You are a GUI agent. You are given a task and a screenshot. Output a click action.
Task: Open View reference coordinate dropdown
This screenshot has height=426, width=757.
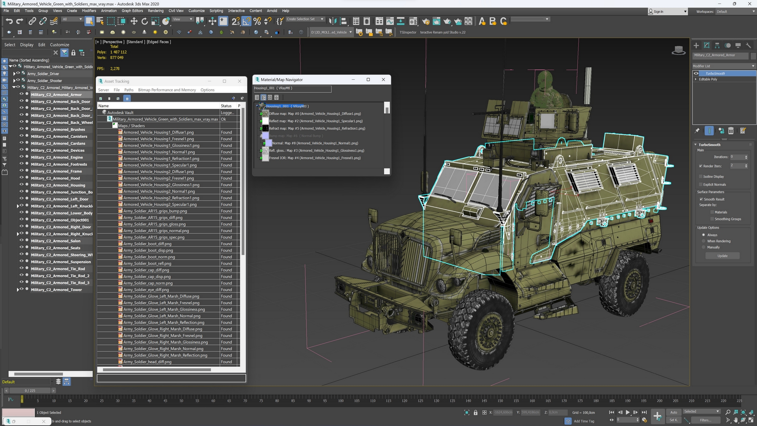click(183, 19)
